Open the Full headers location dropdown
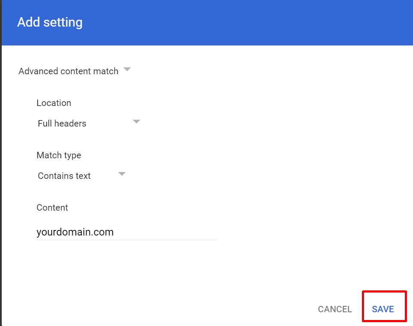Screen dimensions: 413x326 click(x=88, y=124)
